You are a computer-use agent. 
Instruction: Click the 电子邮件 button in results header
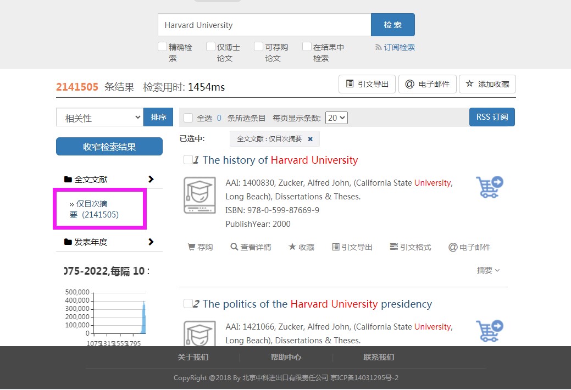click(428, 84)
